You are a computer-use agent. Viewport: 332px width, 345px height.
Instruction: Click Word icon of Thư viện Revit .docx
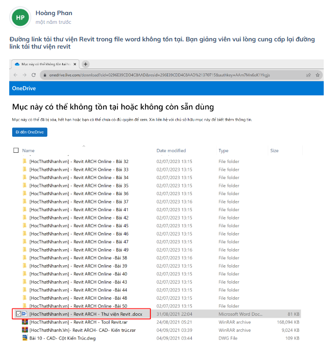[x=24, y=314]
